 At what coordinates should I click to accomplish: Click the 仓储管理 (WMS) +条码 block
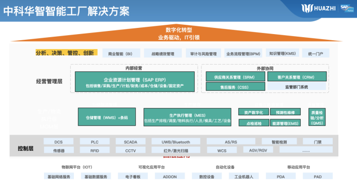coord(107,117)
